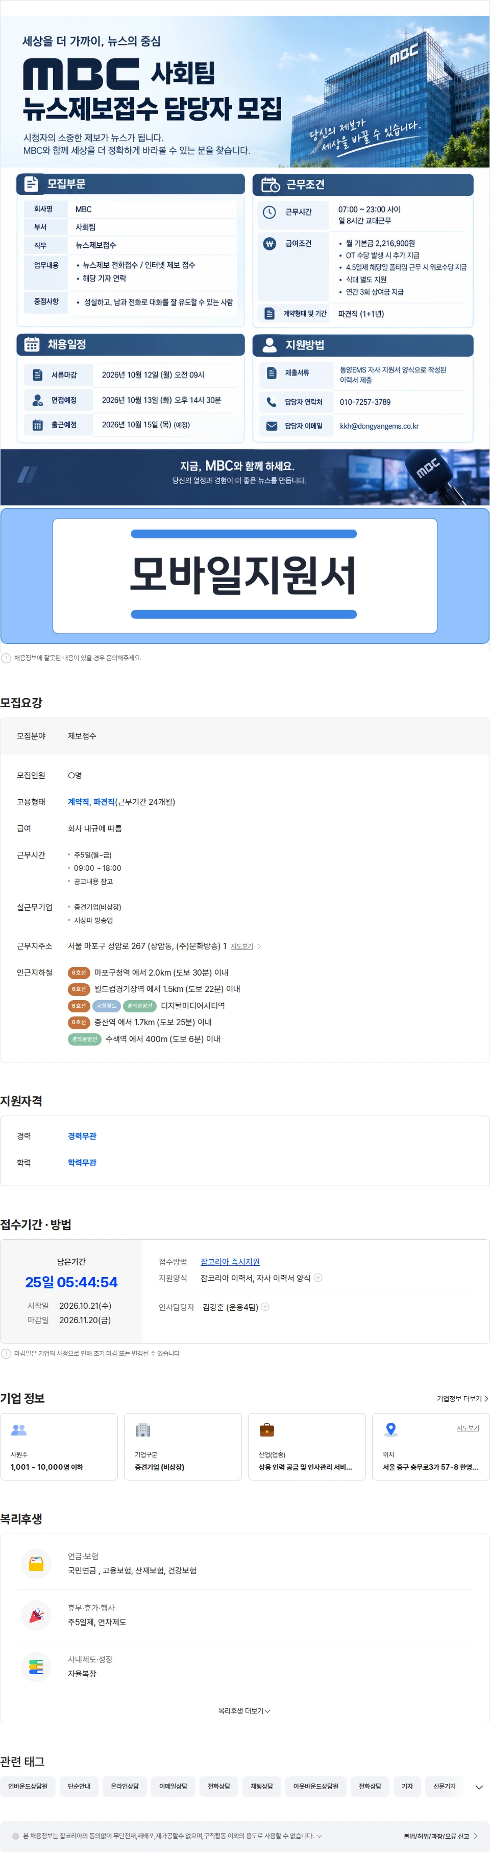The width and height of the screenshot is (490, 1852).
Task: Expand 인사담당자 김강훈 contact details
Action: click(x=265, y=1307)
